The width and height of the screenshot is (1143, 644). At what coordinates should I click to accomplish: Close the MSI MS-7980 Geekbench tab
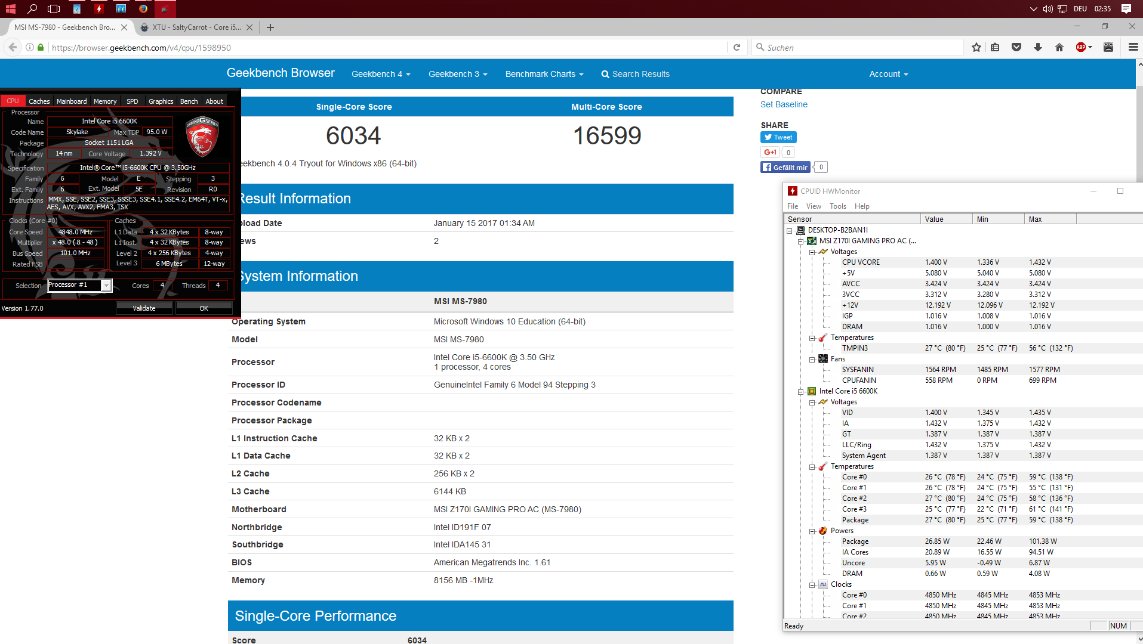(x=124, y=27)
